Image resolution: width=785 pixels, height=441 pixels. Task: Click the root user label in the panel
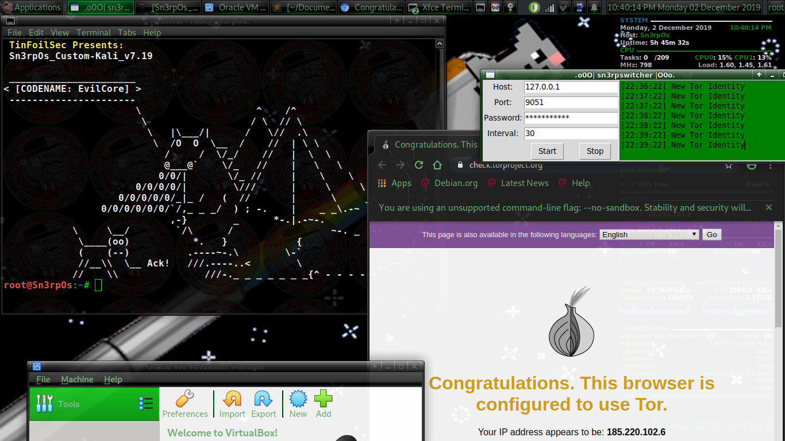776,7
